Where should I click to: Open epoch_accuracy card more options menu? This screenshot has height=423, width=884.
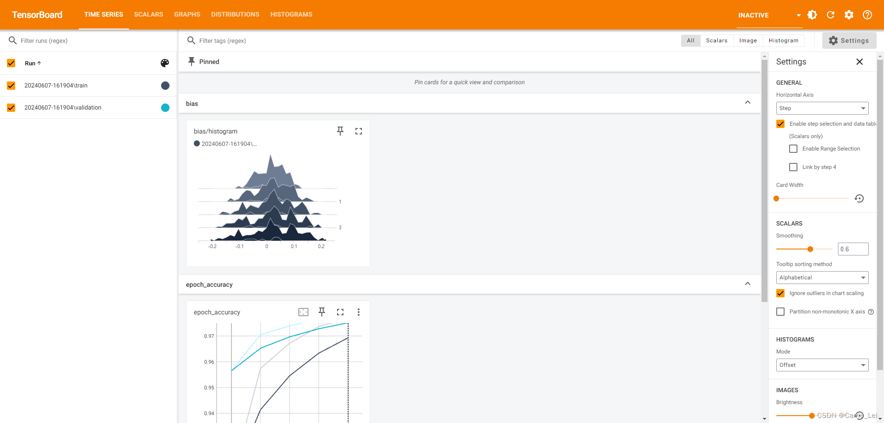(x=359, y=312)
